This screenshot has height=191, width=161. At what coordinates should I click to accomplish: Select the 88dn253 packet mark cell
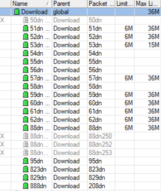pyautogui.click(x=100, y=153)
